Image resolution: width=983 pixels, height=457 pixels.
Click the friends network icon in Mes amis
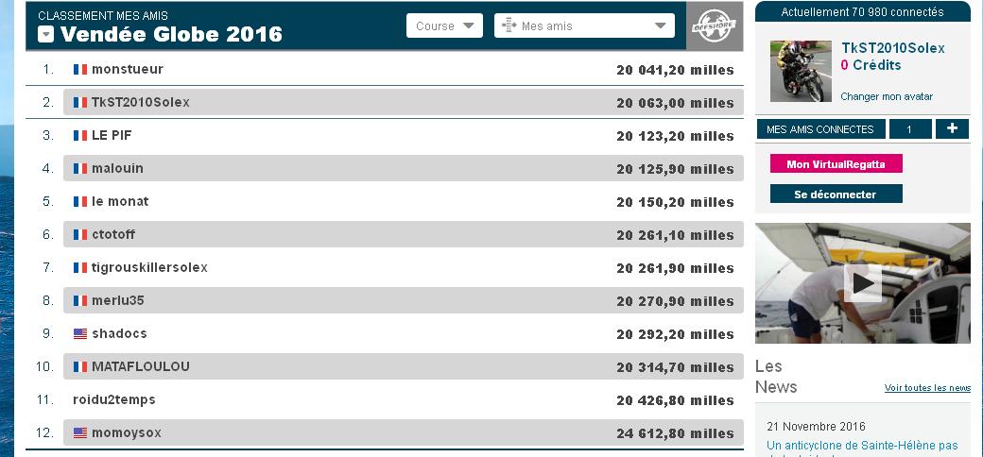tap(509, 26)
